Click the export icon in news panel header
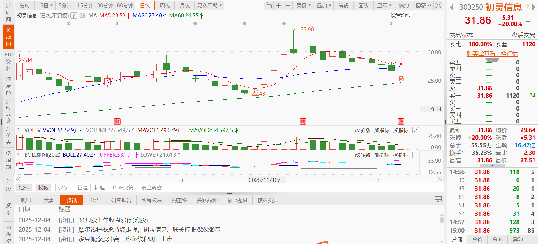 pyautogui.click(x=438, y=200)
